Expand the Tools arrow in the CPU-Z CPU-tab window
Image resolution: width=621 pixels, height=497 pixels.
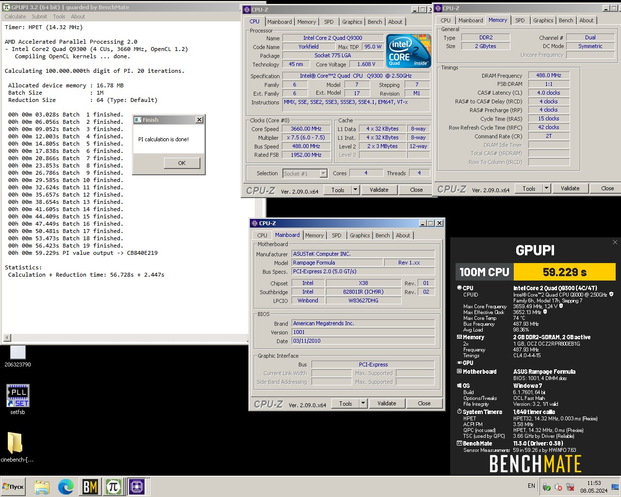[355, 190]
